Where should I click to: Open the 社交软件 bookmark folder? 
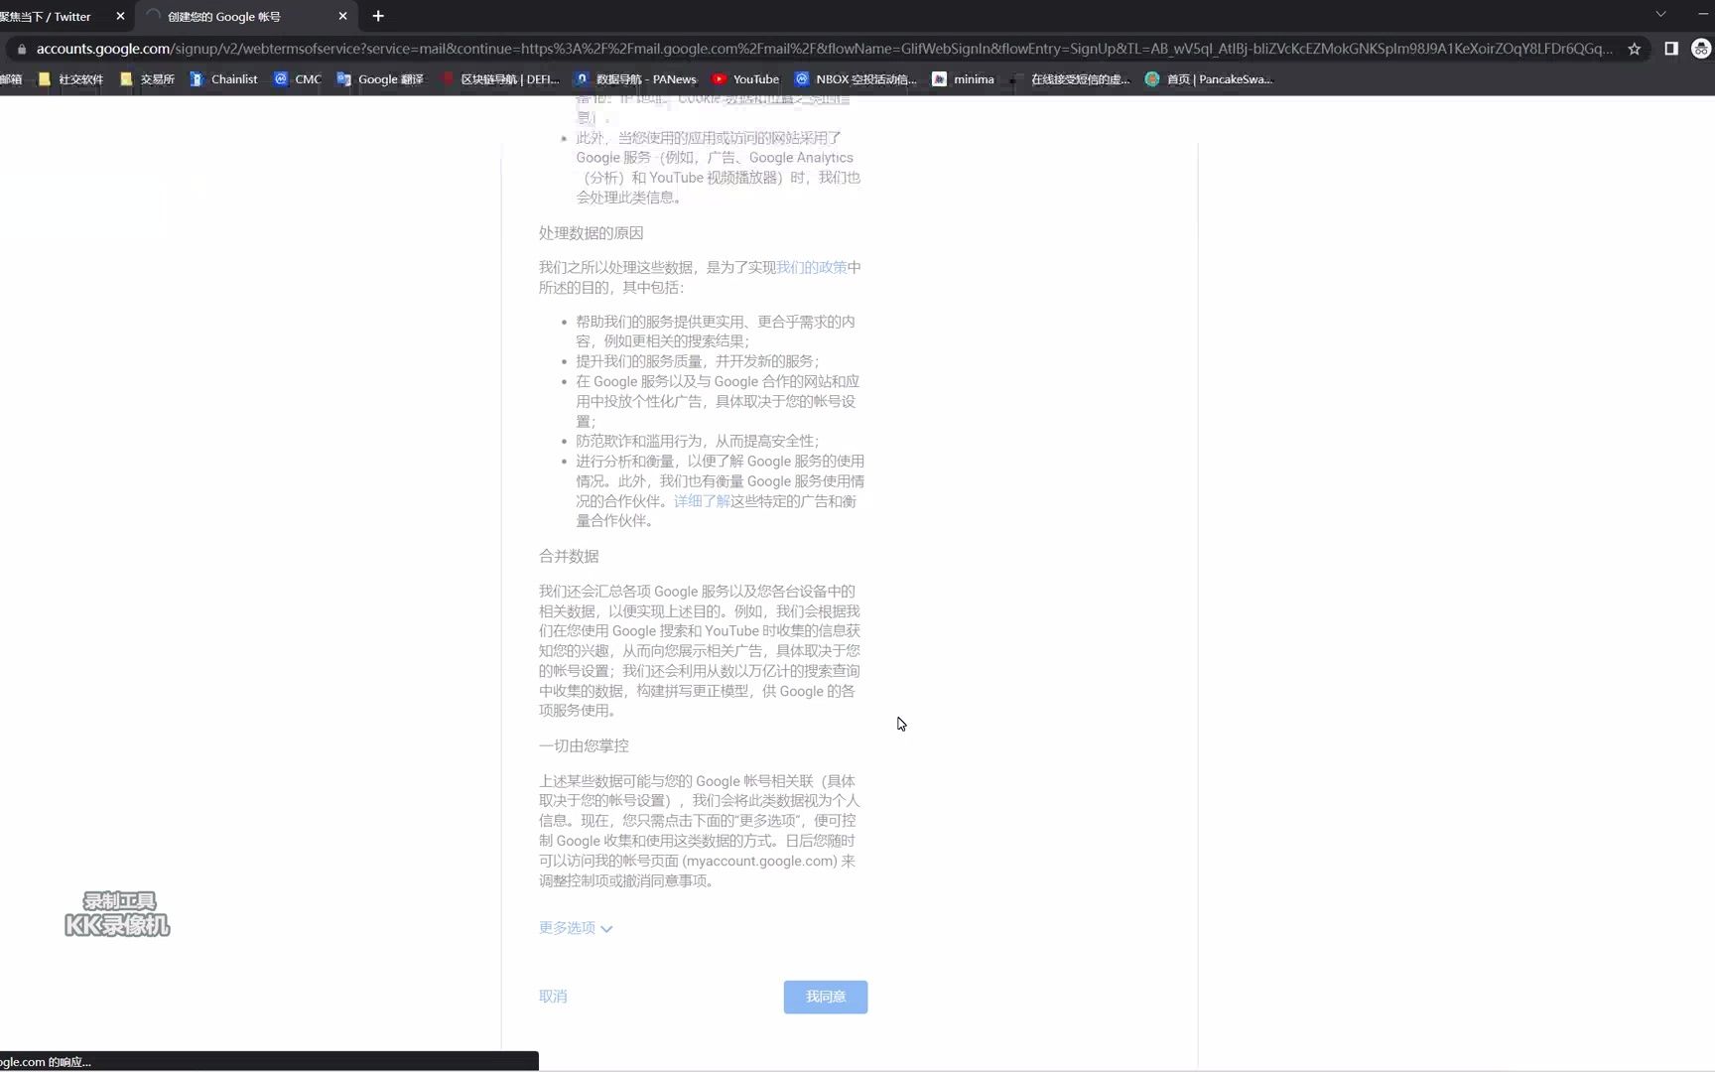coord(70,79)
